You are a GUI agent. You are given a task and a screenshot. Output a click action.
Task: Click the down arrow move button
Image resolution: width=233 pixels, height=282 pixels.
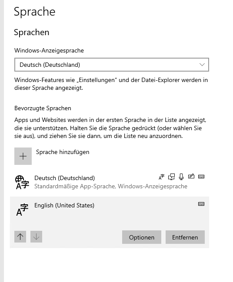(36, 237)
